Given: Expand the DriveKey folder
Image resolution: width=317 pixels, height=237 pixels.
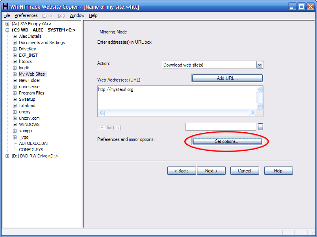Looking at the screenshot, I should 15,49.
